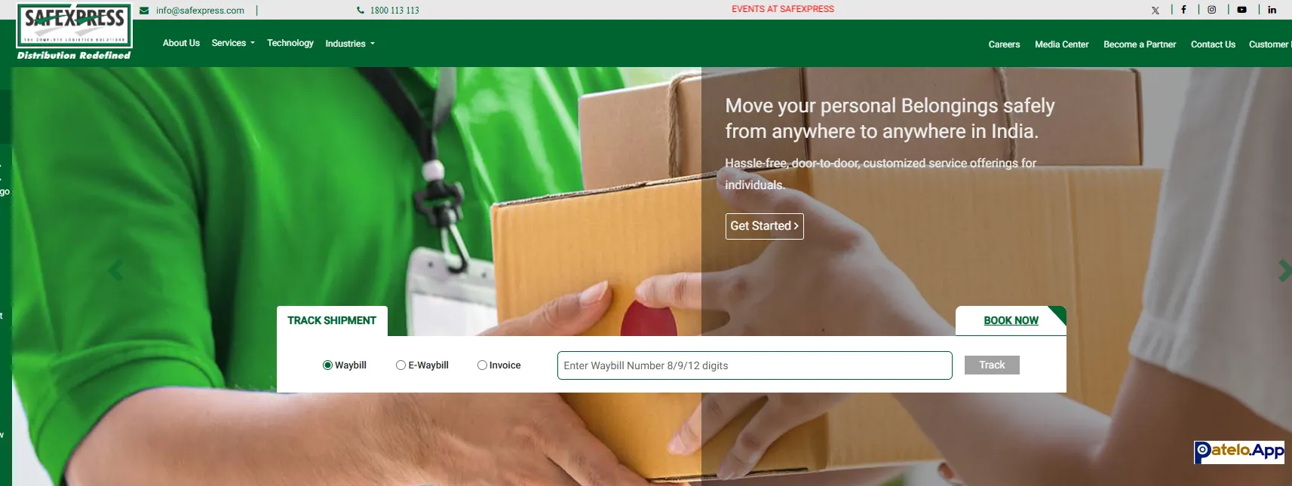The width and height of the screenshot is (1292, 486).
Task: Open the YouTube social icon
Action: pos(1241,10)
